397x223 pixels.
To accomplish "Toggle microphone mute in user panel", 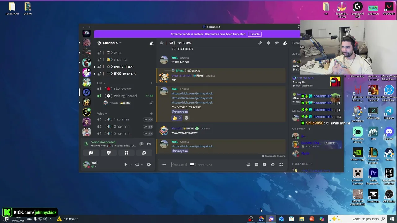I will (x=125, y=164).
